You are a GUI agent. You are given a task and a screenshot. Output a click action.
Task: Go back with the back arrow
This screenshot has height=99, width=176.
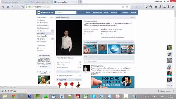click(x=13, y=7)
